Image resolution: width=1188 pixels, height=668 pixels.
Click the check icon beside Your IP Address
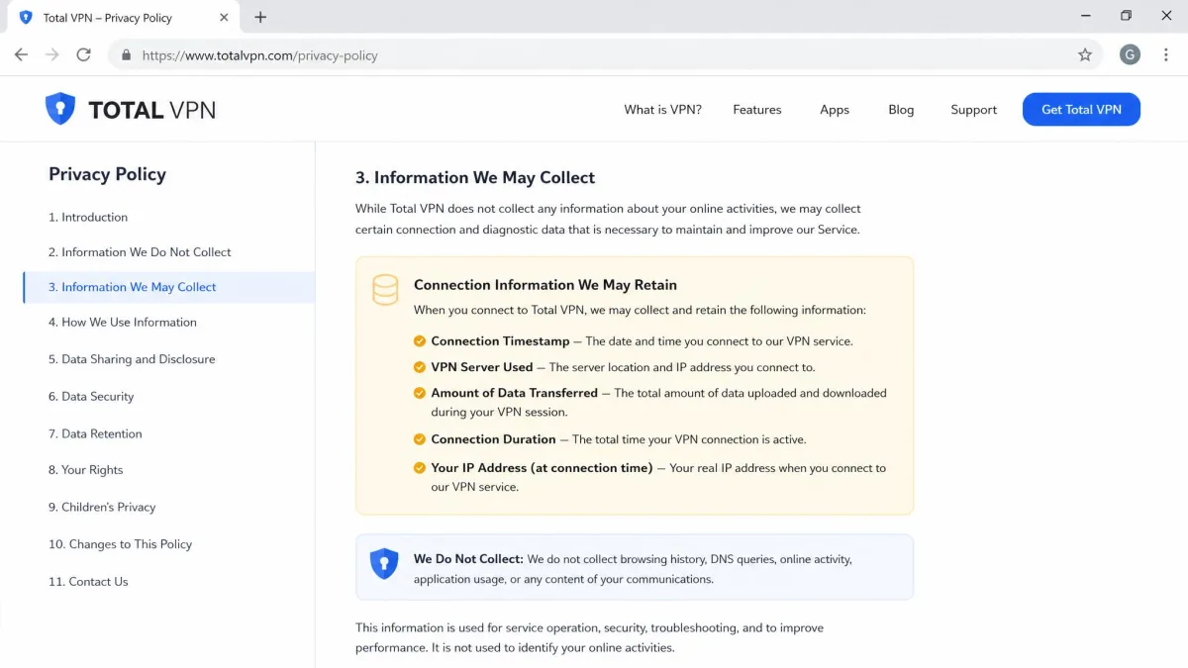tap(420, 468)
